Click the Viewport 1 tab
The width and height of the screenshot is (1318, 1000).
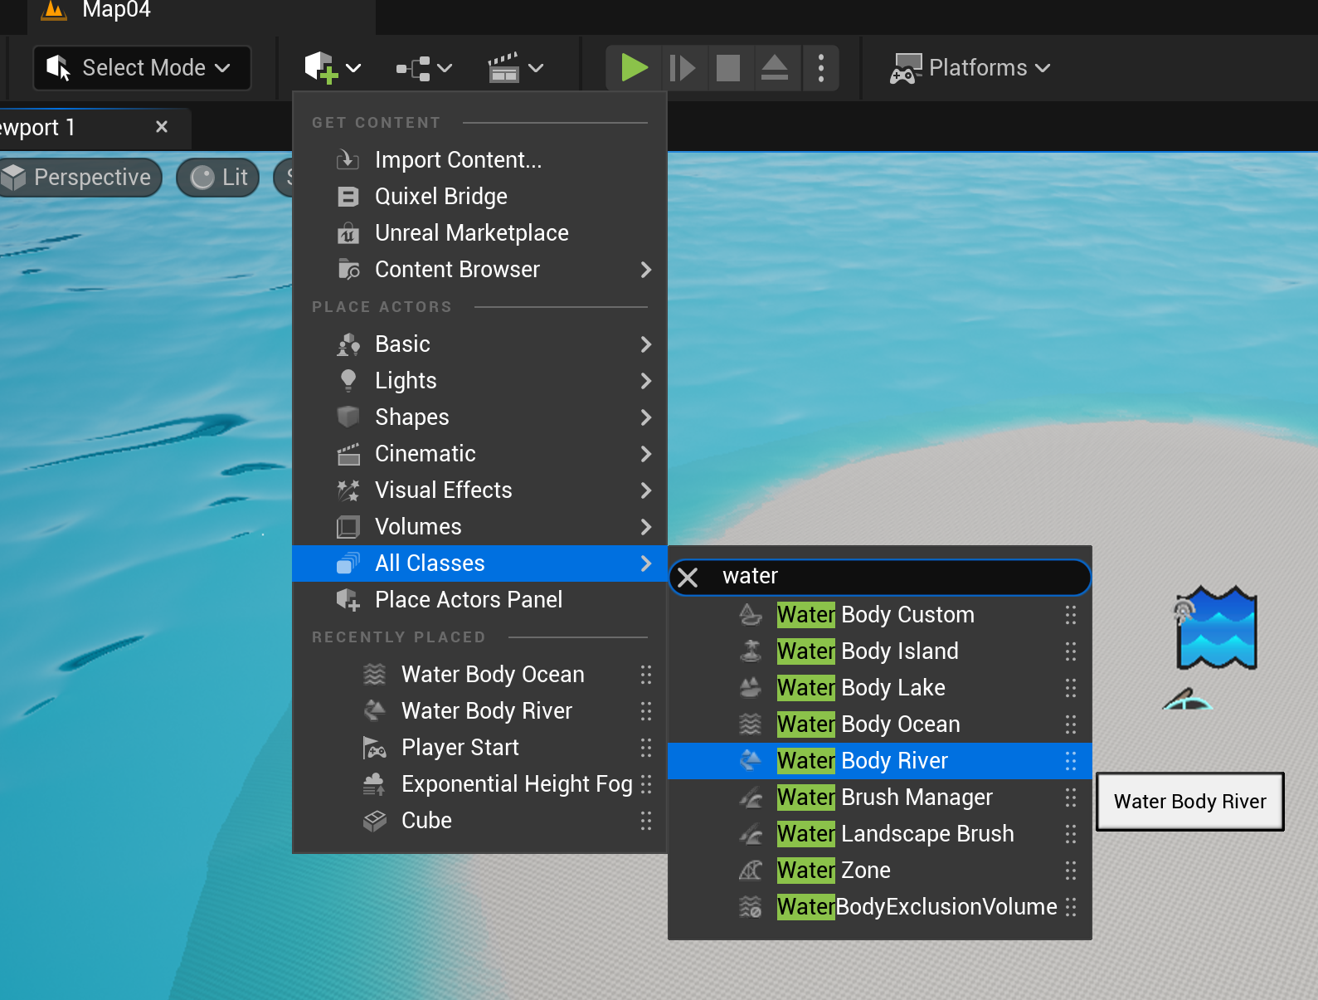(95, 128)
